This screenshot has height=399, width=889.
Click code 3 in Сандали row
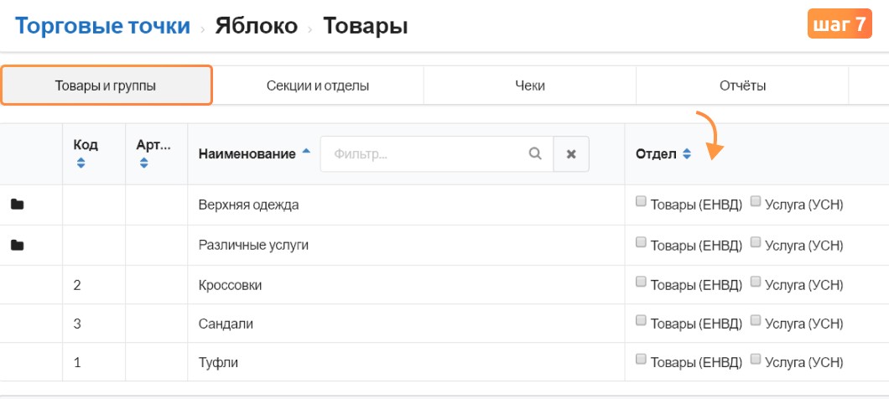[x=77, y=324]
